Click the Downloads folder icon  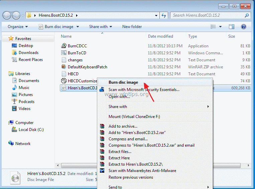(14, 52)
